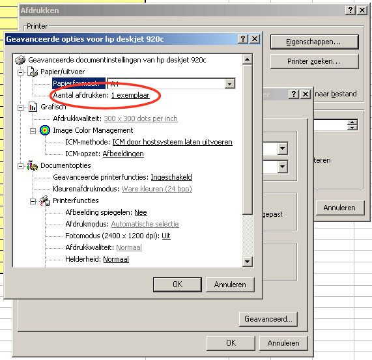Click the Printerfuncties printer icon
Image resolution: width=372 pixels, height=360 pixels.
[45, 201]
